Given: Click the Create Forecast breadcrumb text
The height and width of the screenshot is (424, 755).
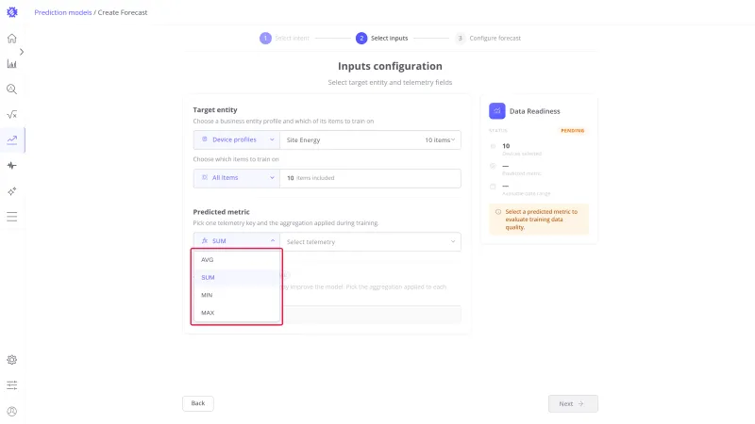Looking at the screenshot, I should coord(123,12).
